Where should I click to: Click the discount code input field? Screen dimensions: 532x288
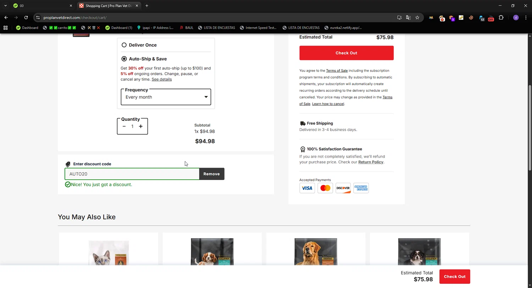click(132, 174)
